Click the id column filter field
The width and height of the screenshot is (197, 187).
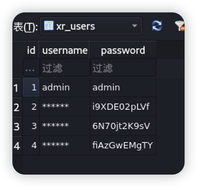pyautogui.click(x=31, y=68)
